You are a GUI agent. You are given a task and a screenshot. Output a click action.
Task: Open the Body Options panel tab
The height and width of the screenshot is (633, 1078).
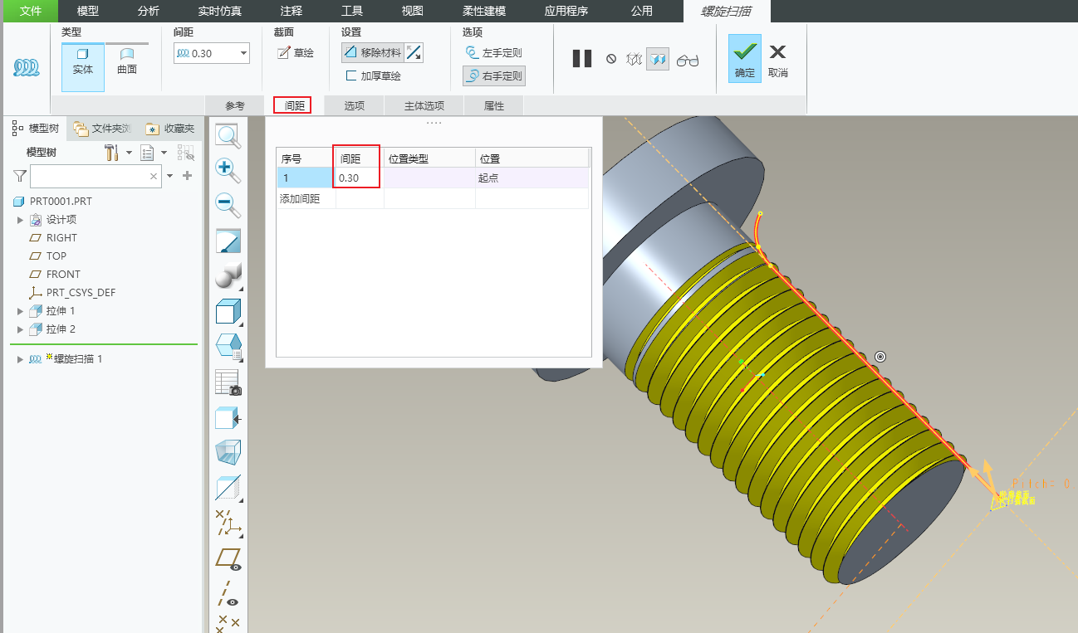tap(424, 105)
